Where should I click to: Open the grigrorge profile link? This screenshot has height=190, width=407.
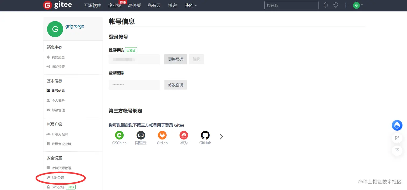pos(75,26)
